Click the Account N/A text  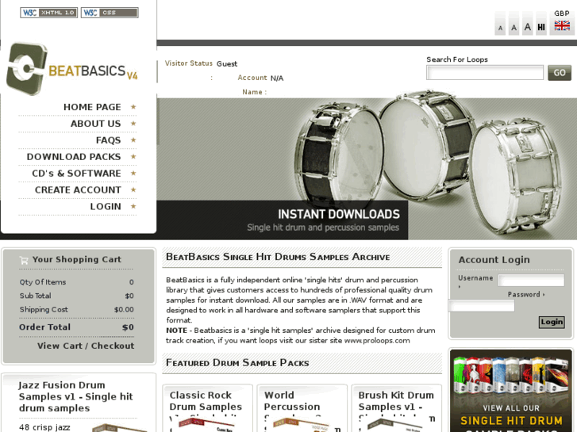(260, 78)
